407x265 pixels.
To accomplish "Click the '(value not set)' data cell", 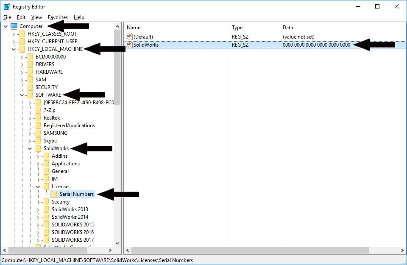I will 298,37.
